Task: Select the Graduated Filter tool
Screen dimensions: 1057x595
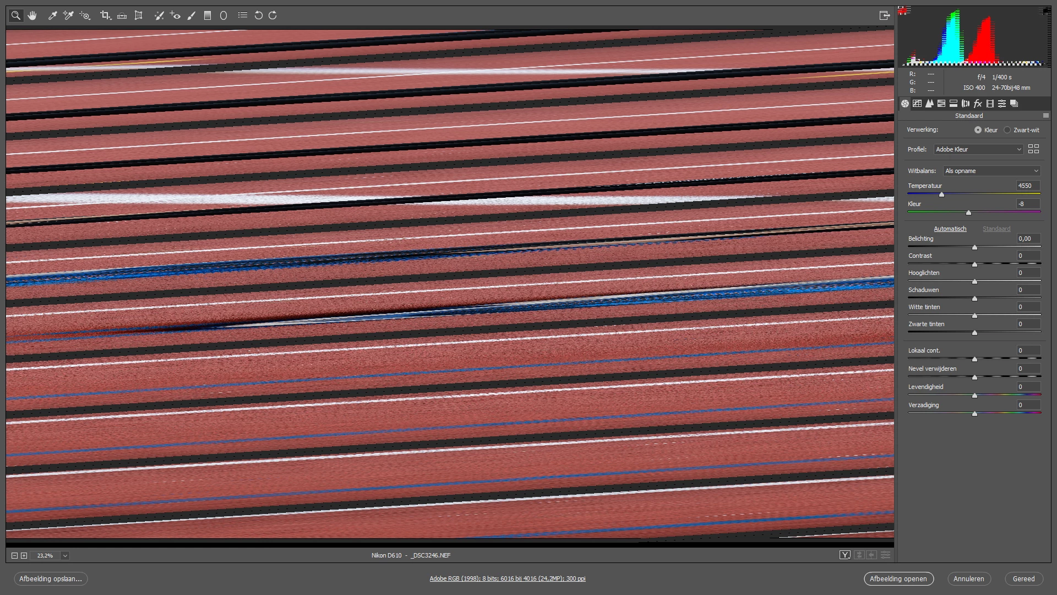Action: 208,15
